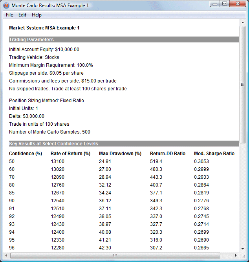249x262 pixels.
Task: Click Sharpe ratio value 0.2864
Action: pos(201,185)
